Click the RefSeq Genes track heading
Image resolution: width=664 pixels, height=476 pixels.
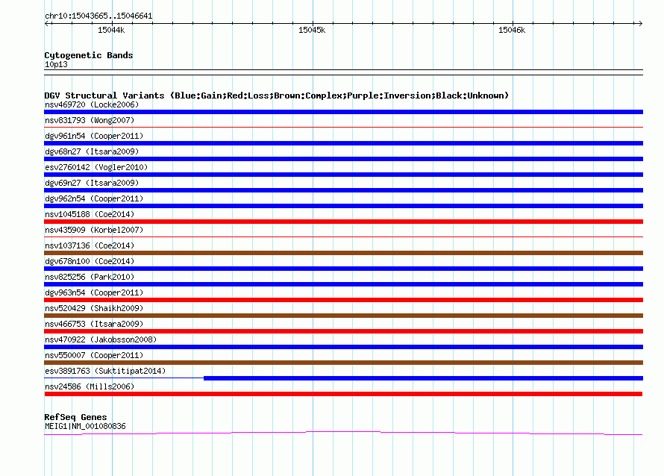(x=75, y=417)
